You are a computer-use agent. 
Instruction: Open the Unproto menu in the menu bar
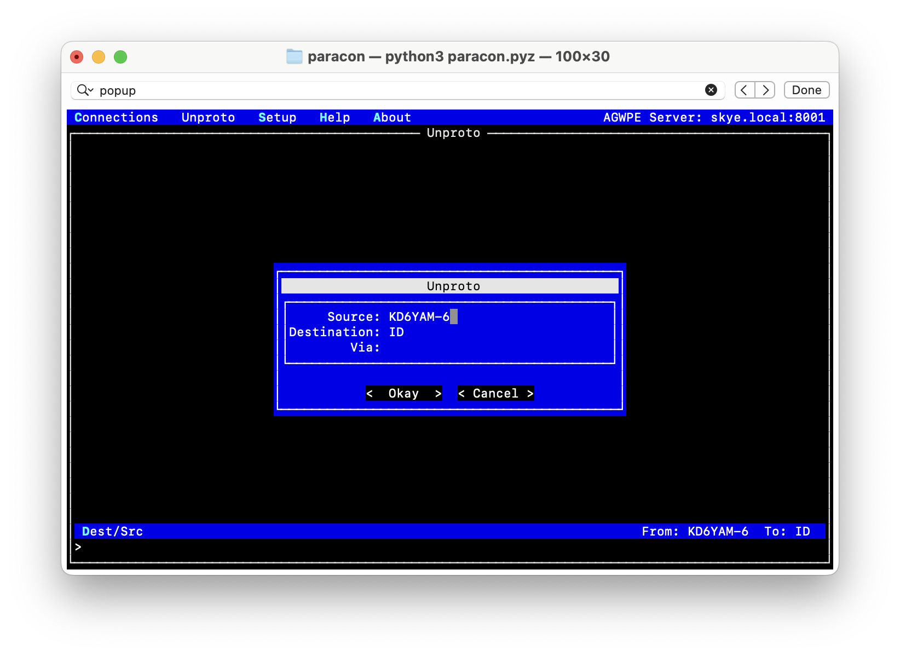point(208,117)
